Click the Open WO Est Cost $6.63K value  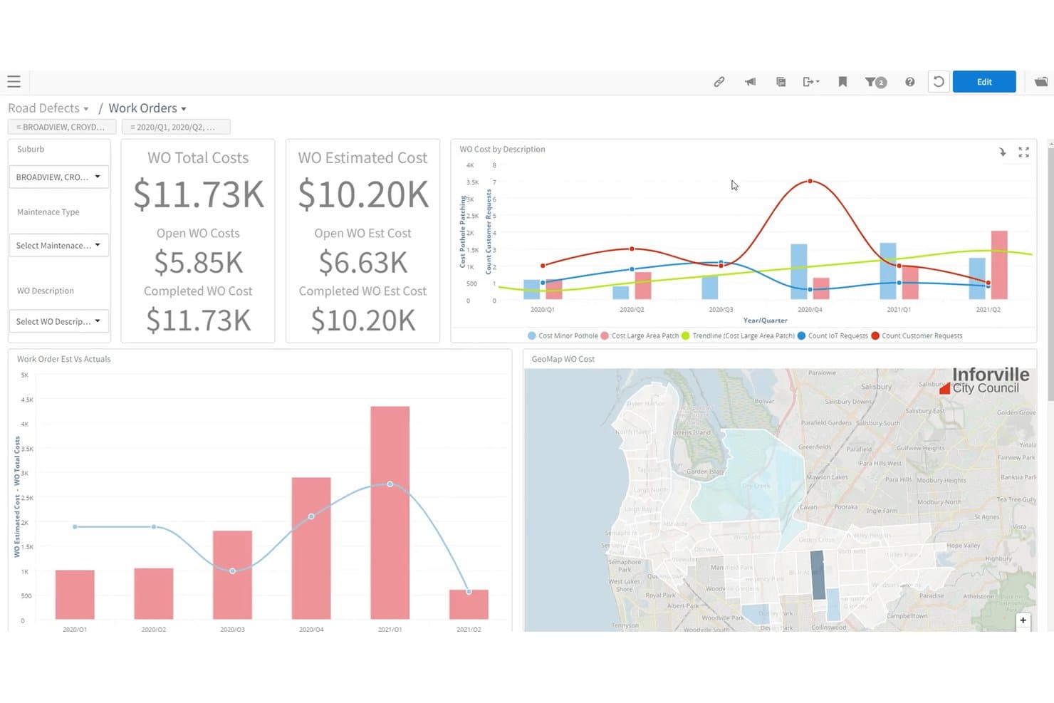click(x=363, y=263)
